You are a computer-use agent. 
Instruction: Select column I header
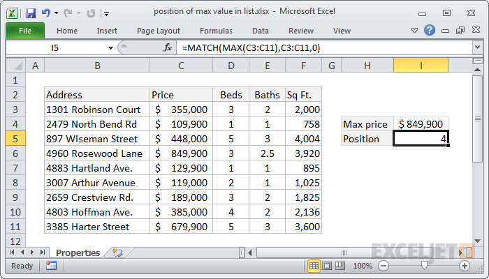point(421,66)
